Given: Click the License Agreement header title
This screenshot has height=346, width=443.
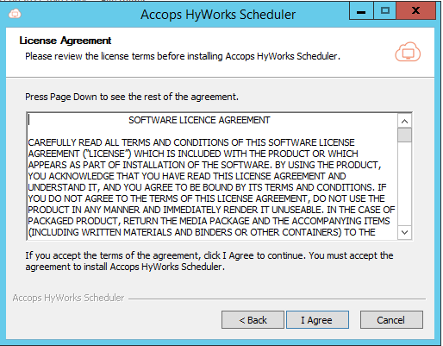Looking at the screenshot, I should [66, 41].
